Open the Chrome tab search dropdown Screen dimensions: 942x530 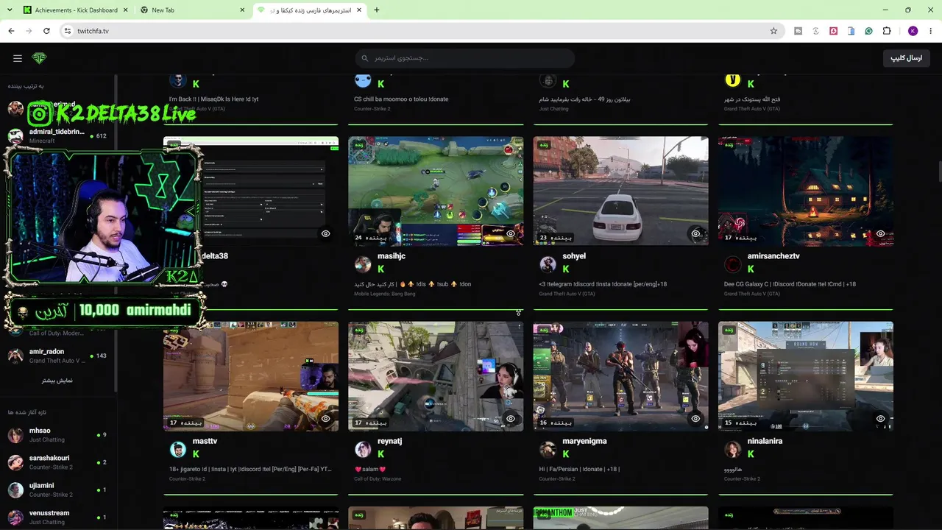click(x=9, y=10)
